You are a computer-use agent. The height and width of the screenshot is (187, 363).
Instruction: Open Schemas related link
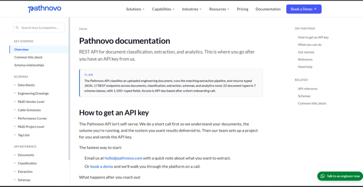[304, 96]
